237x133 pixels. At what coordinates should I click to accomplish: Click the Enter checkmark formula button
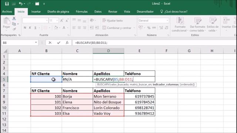point(59,43)
